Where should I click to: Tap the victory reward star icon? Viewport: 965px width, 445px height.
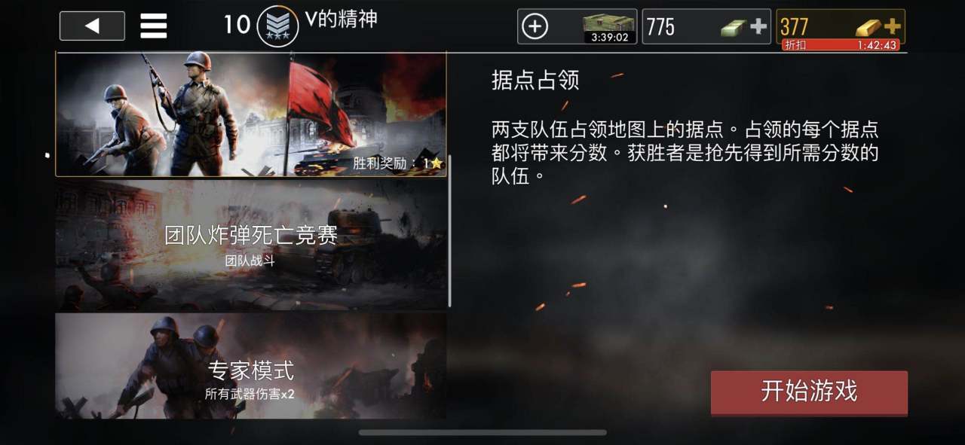coord(436,163)
